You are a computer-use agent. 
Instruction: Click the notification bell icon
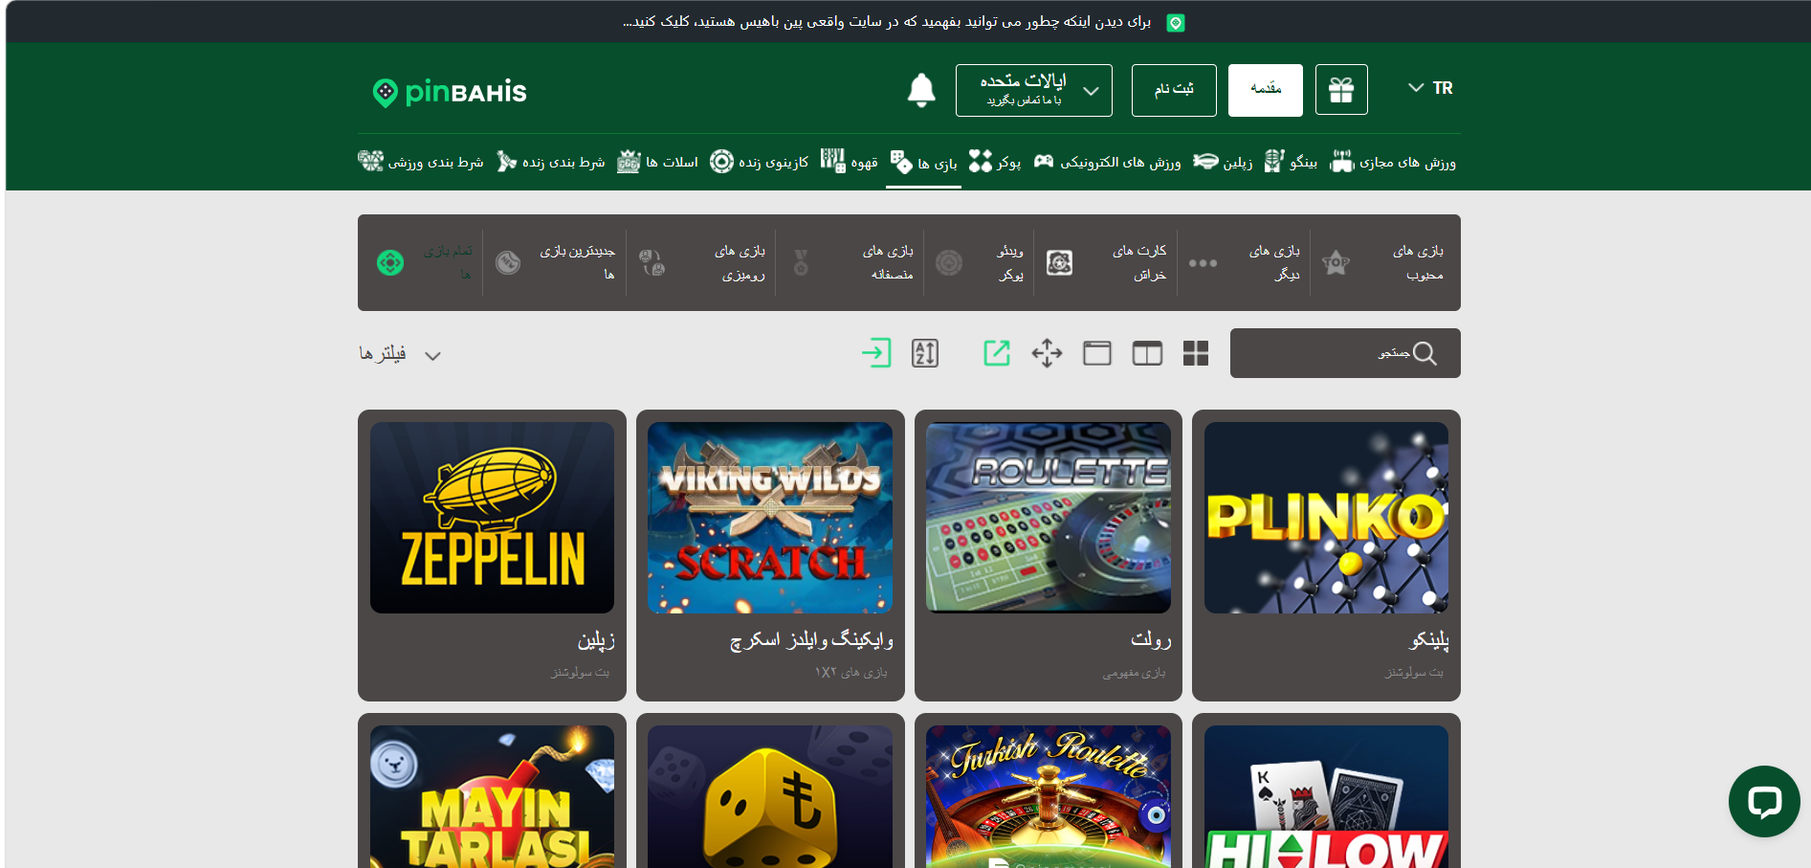click(x=921, y=90)
